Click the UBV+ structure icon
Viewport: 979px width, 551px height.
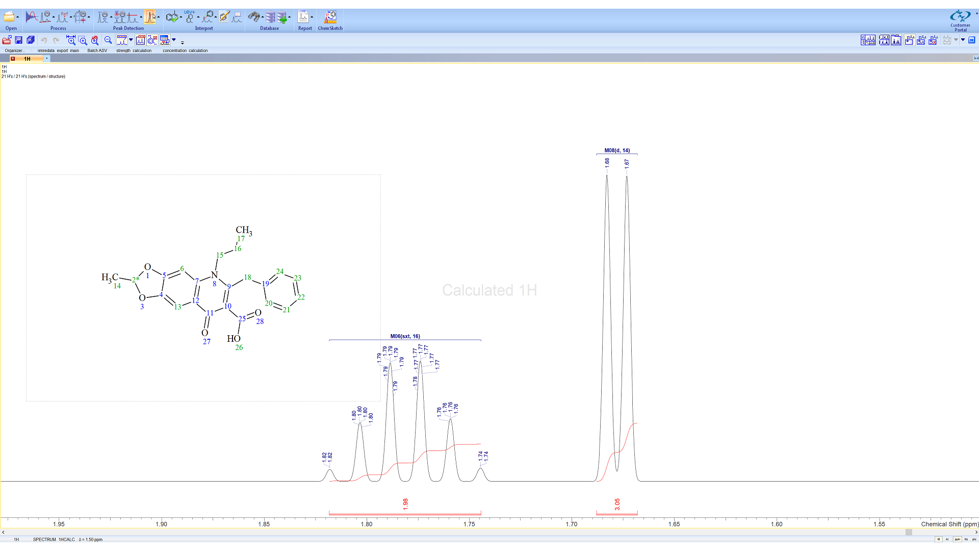pos(190,17)
